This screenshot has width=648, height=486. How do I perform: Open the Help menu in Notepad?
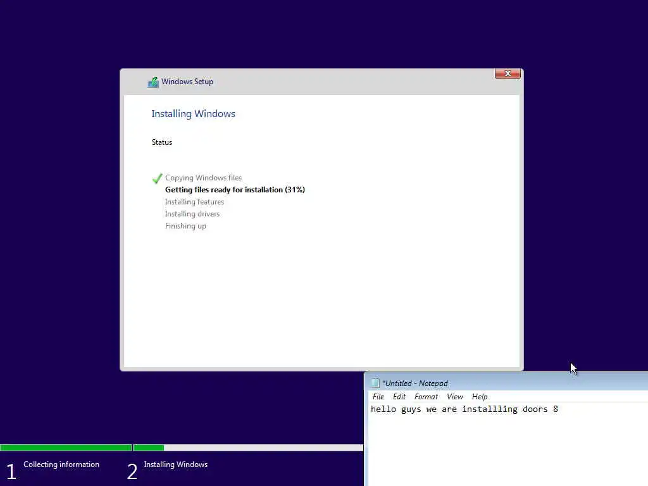tap(480, 397)
